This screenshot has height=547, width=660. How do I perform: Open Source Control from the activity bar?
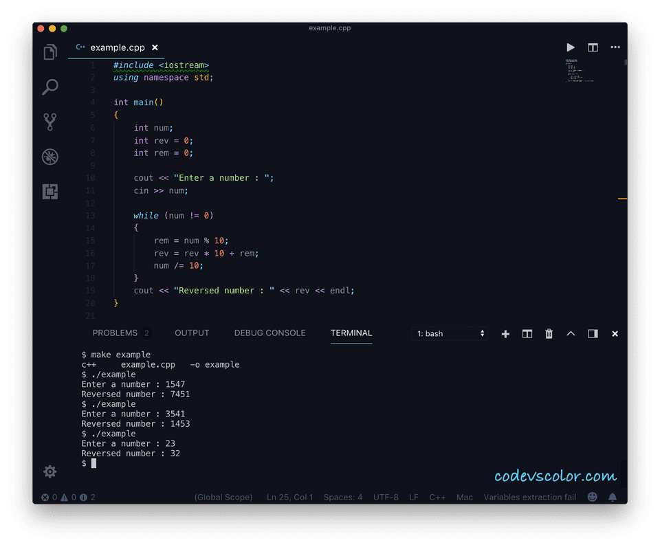(49, 122)
